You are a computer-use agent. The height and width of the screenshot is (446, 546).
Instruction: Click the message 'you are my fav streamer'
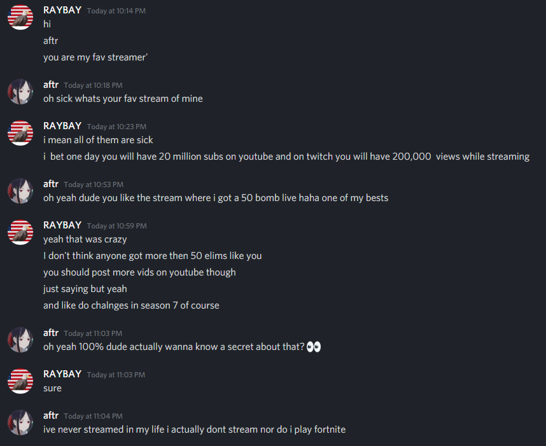95,57
